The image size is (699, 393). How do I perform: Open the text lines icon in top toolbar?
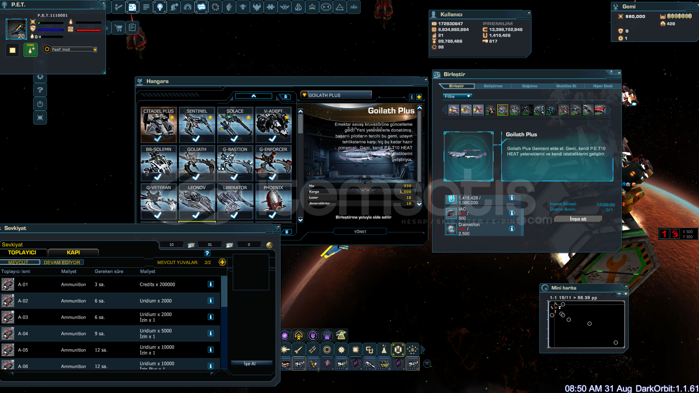(x=146, y=7)
